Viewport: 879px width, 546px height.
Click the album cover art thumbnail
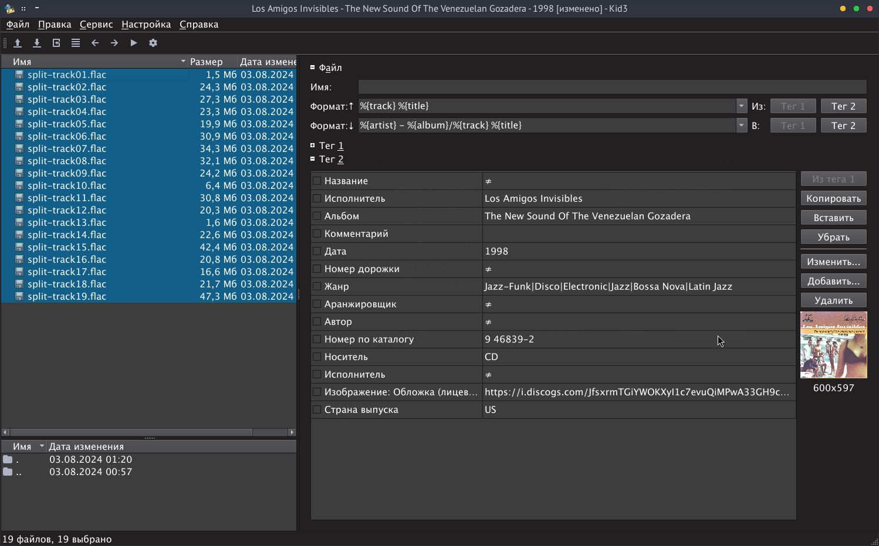(x=833, y=345)
